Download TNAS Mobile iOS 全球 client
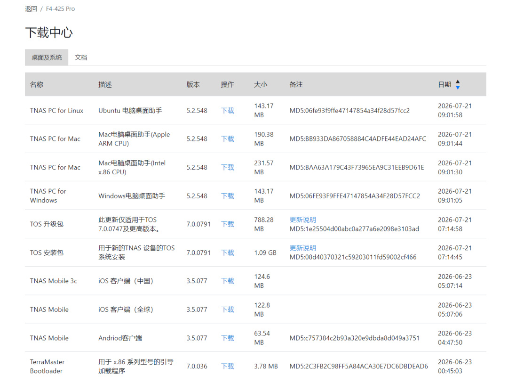The image size is (508, 383). click(228, 310)
